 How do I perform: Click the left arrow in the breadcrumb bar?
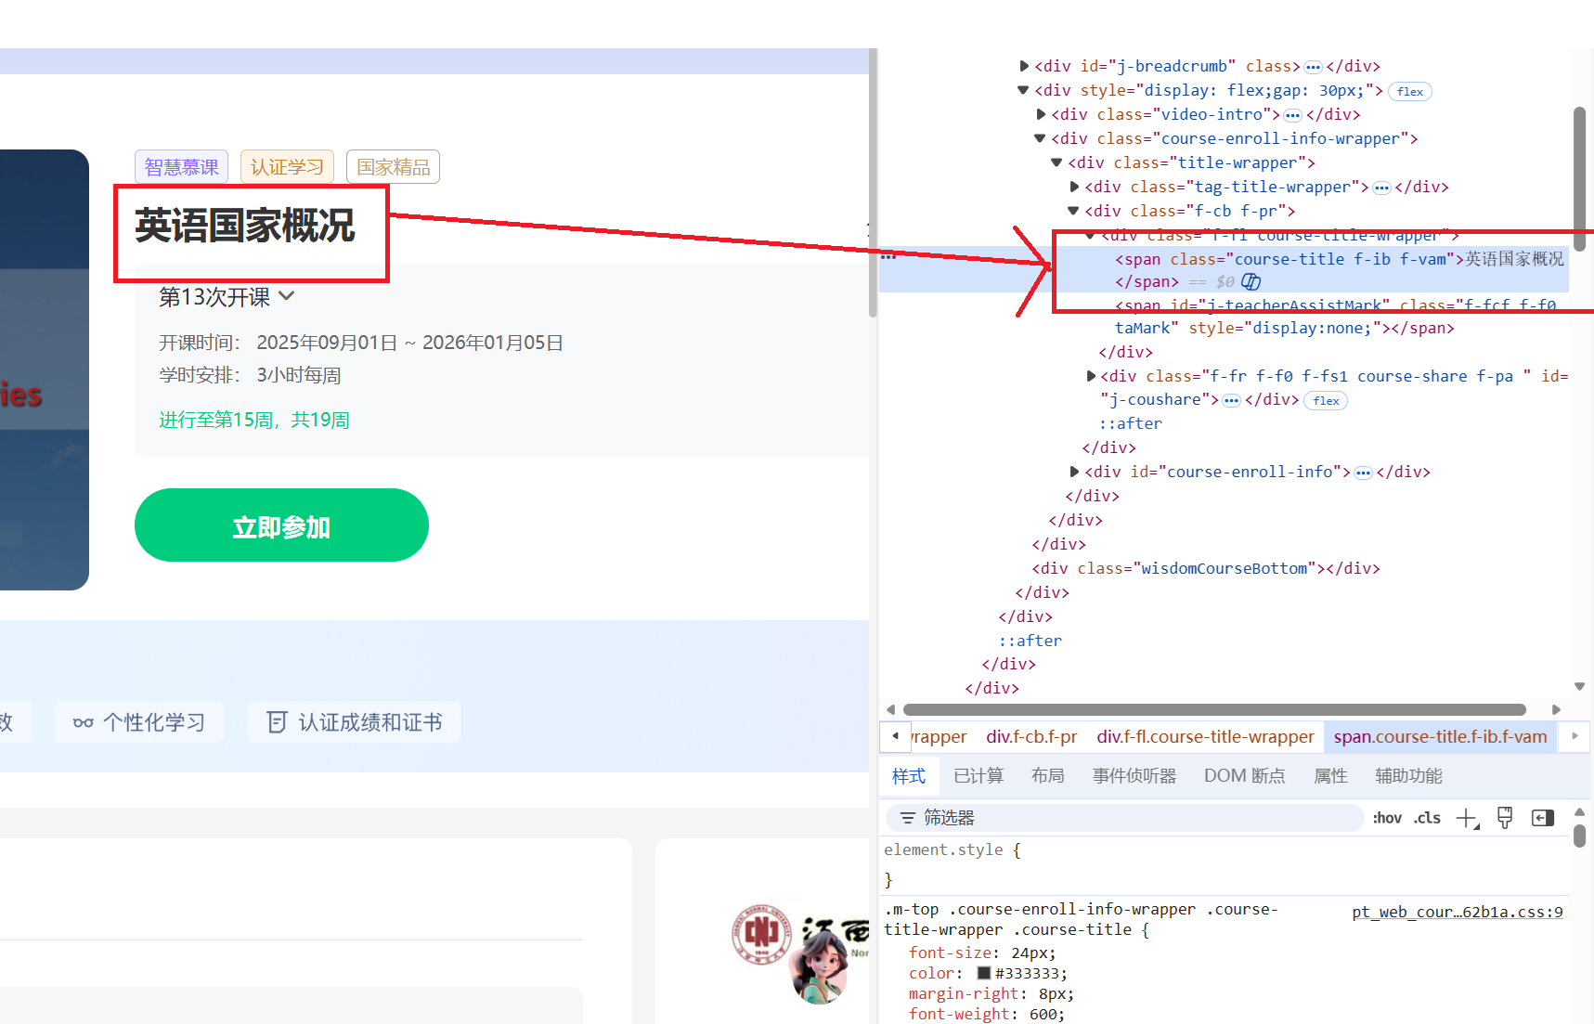894,736
